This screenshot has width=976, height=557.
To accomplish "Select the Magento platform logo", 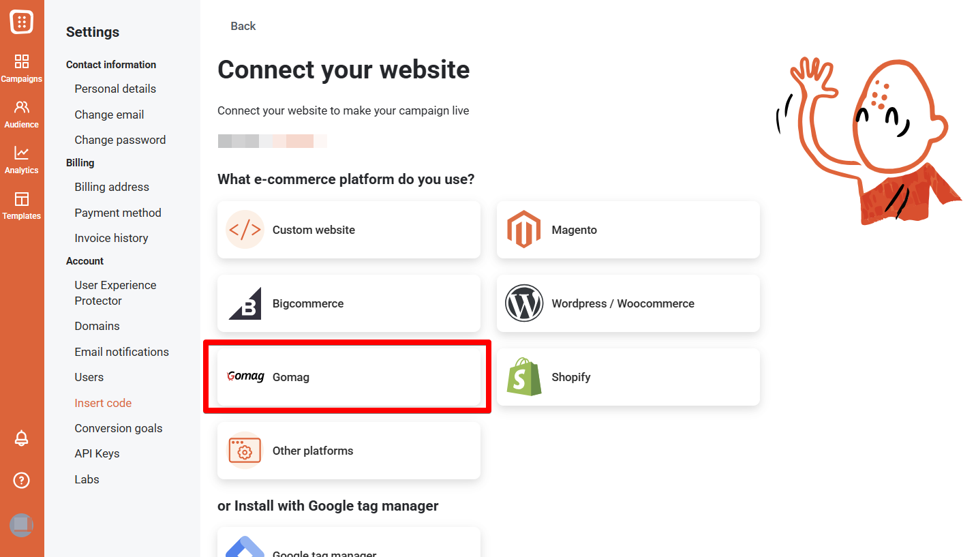I will (x=523, y=230).
